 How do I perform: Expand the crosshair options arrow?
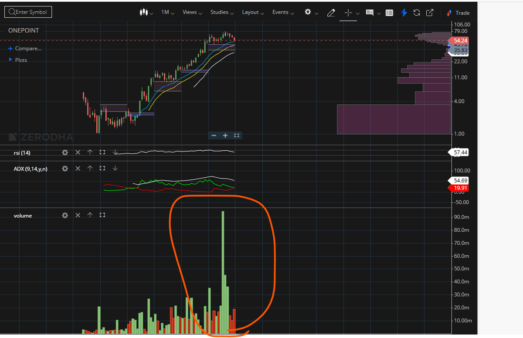pos(357,13)
